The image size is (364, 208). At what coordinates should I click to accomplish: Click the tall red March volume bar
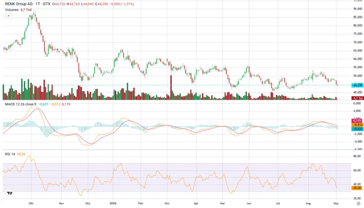click(171, 87)
